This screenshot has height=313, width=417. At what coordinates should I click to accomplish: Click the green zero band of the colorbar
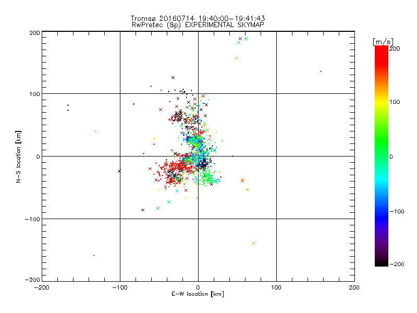pos(382,156)
